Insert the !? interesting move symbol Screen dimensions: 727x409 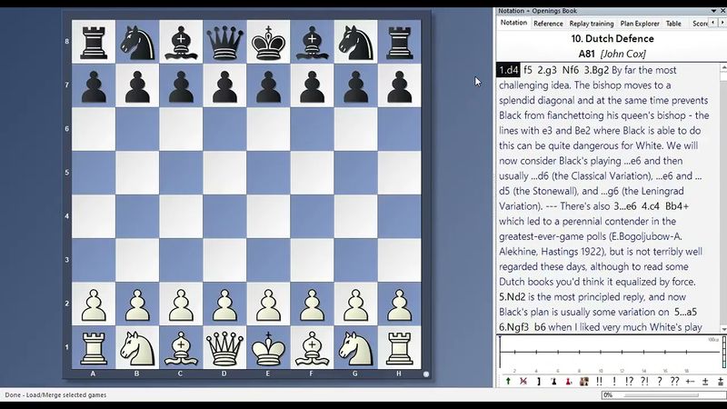click(x=629, y=382)
